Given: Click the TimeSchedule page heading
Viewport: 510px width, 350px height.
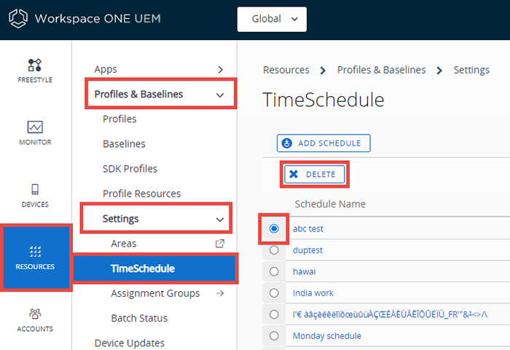Looking at the screenshot, I should (323, 100).
